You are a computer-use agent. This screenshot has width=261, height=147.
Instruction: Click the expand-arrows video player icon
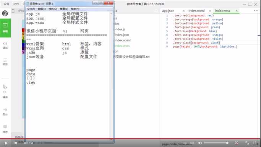(247, 143)
